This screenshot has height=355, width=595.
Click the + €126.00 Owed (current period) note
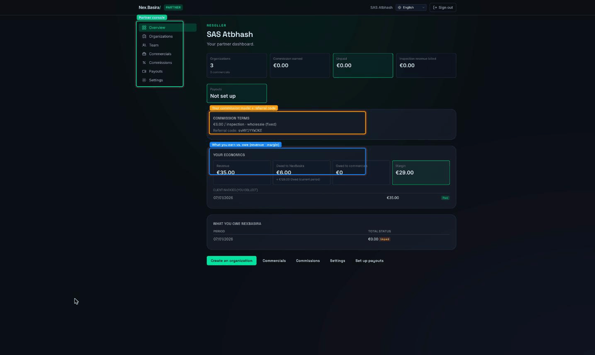coord(298,180)
